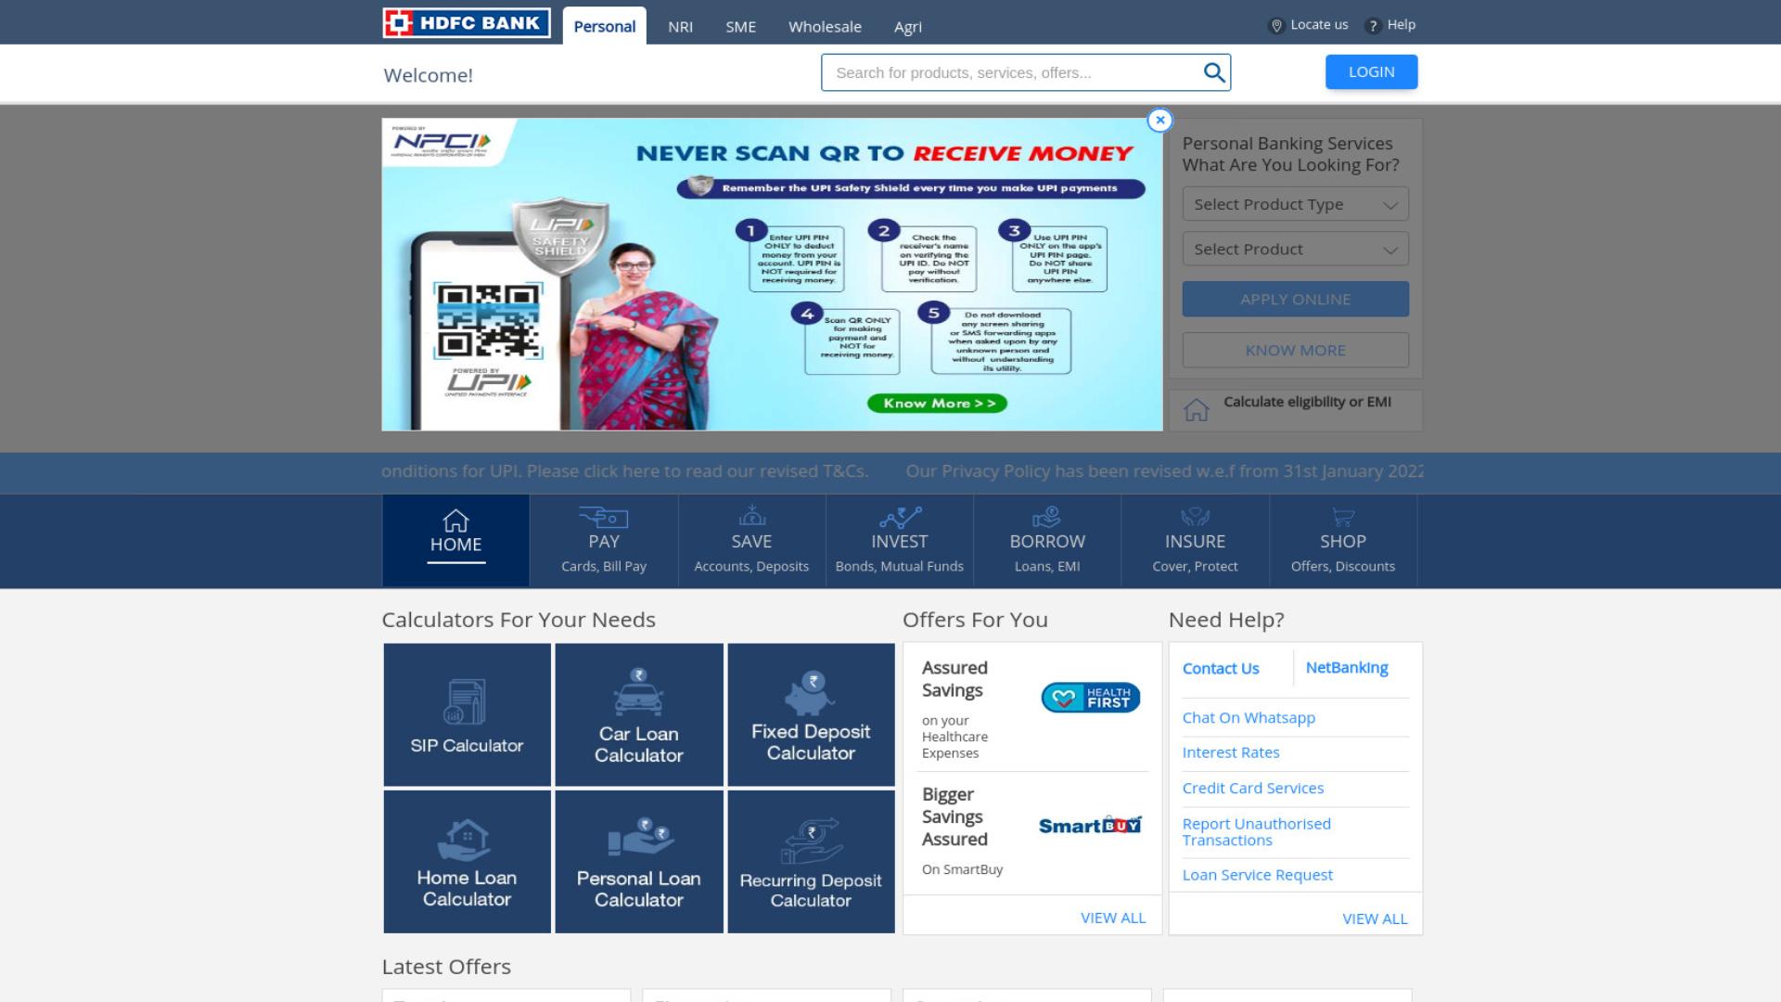Click the Calculate eligibility or EMI text

coord(1307,402)
